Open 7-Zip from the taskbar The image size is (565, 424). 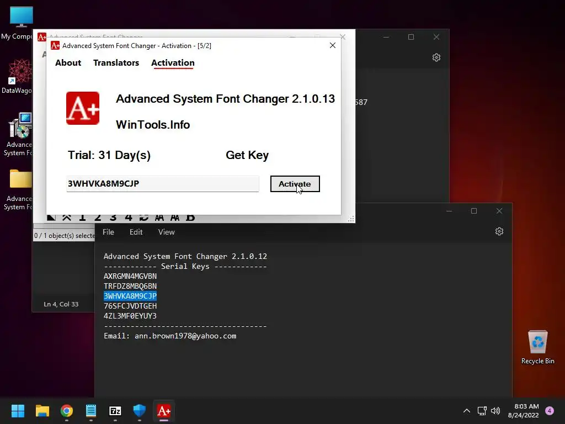point(115,411)
